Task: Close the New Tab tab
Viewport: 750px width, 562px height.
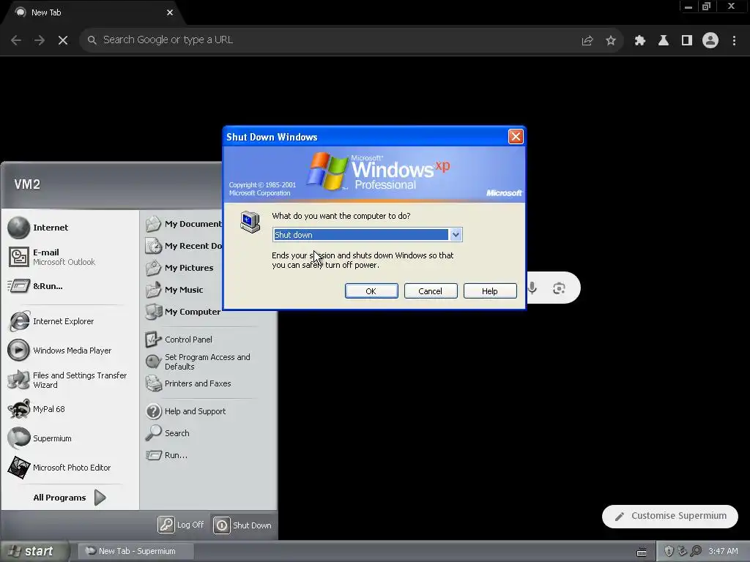Action: [x=170, y=12]
